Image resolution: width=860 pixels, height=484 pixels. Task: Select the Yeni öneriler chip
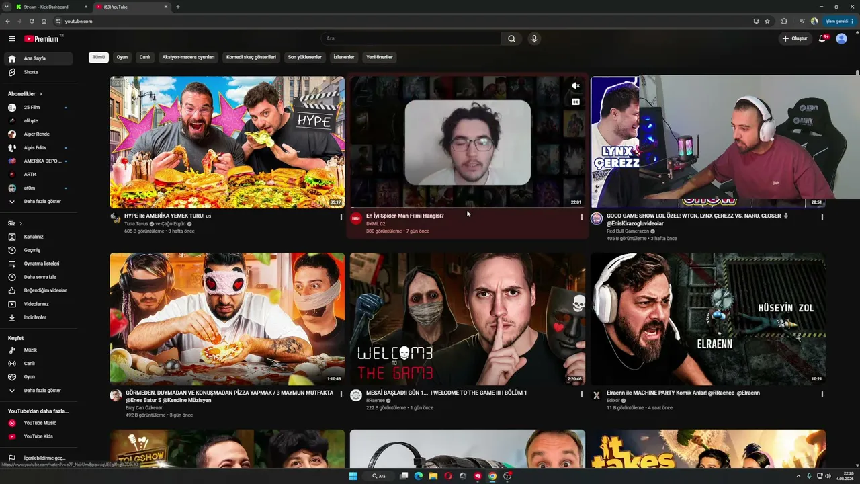[380, 57]
